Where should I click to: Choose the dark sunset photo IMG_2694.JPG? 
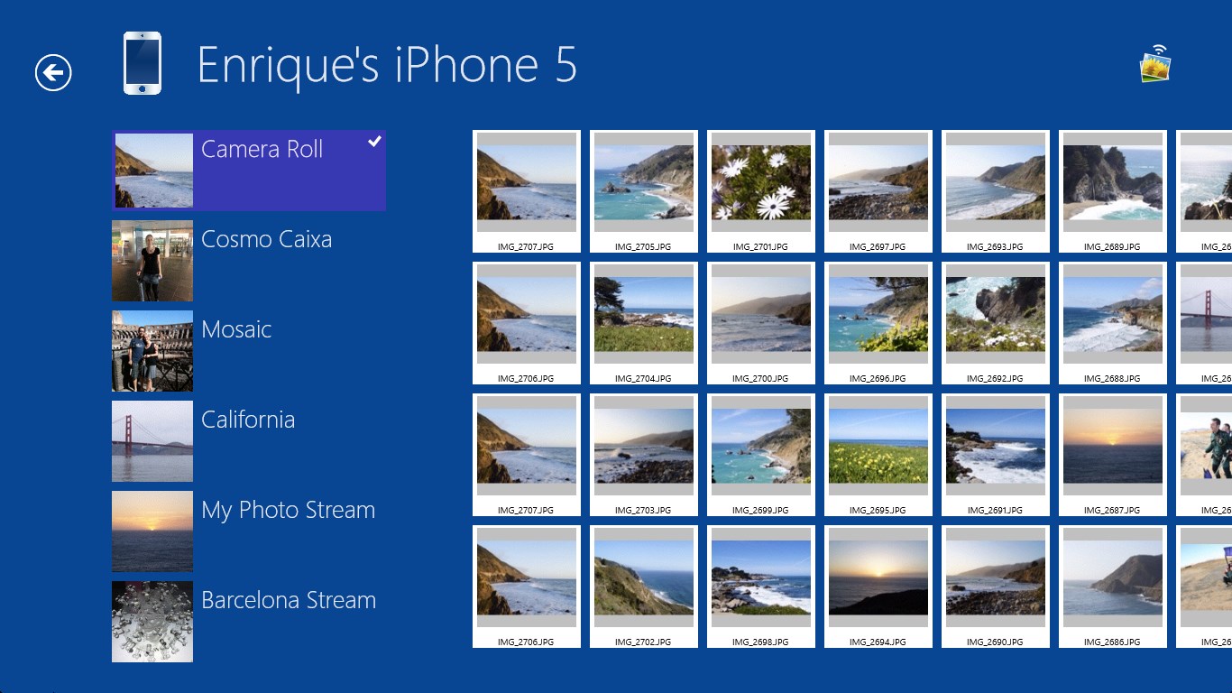[x=878, y=587]
